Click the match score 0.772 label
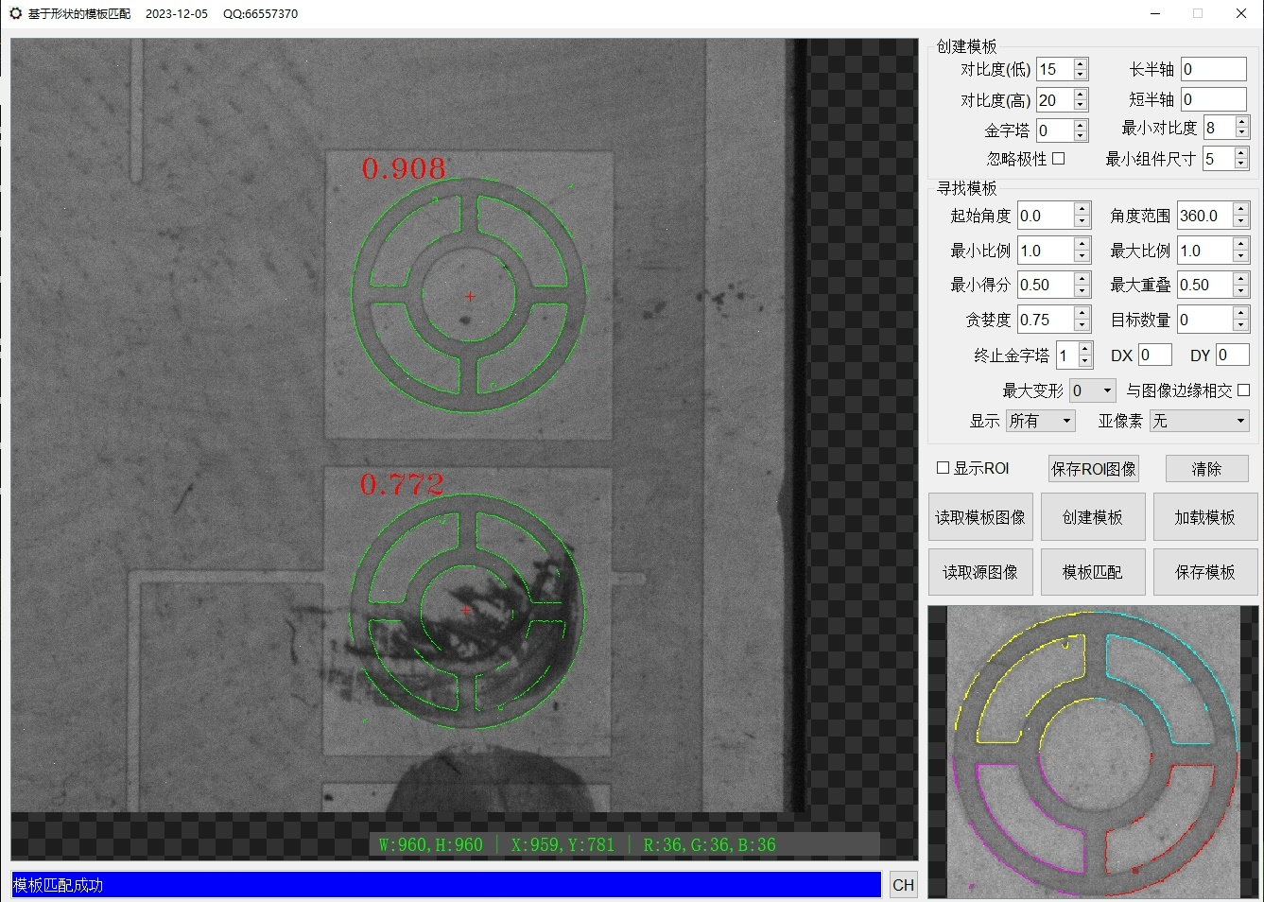 (402, 484)
